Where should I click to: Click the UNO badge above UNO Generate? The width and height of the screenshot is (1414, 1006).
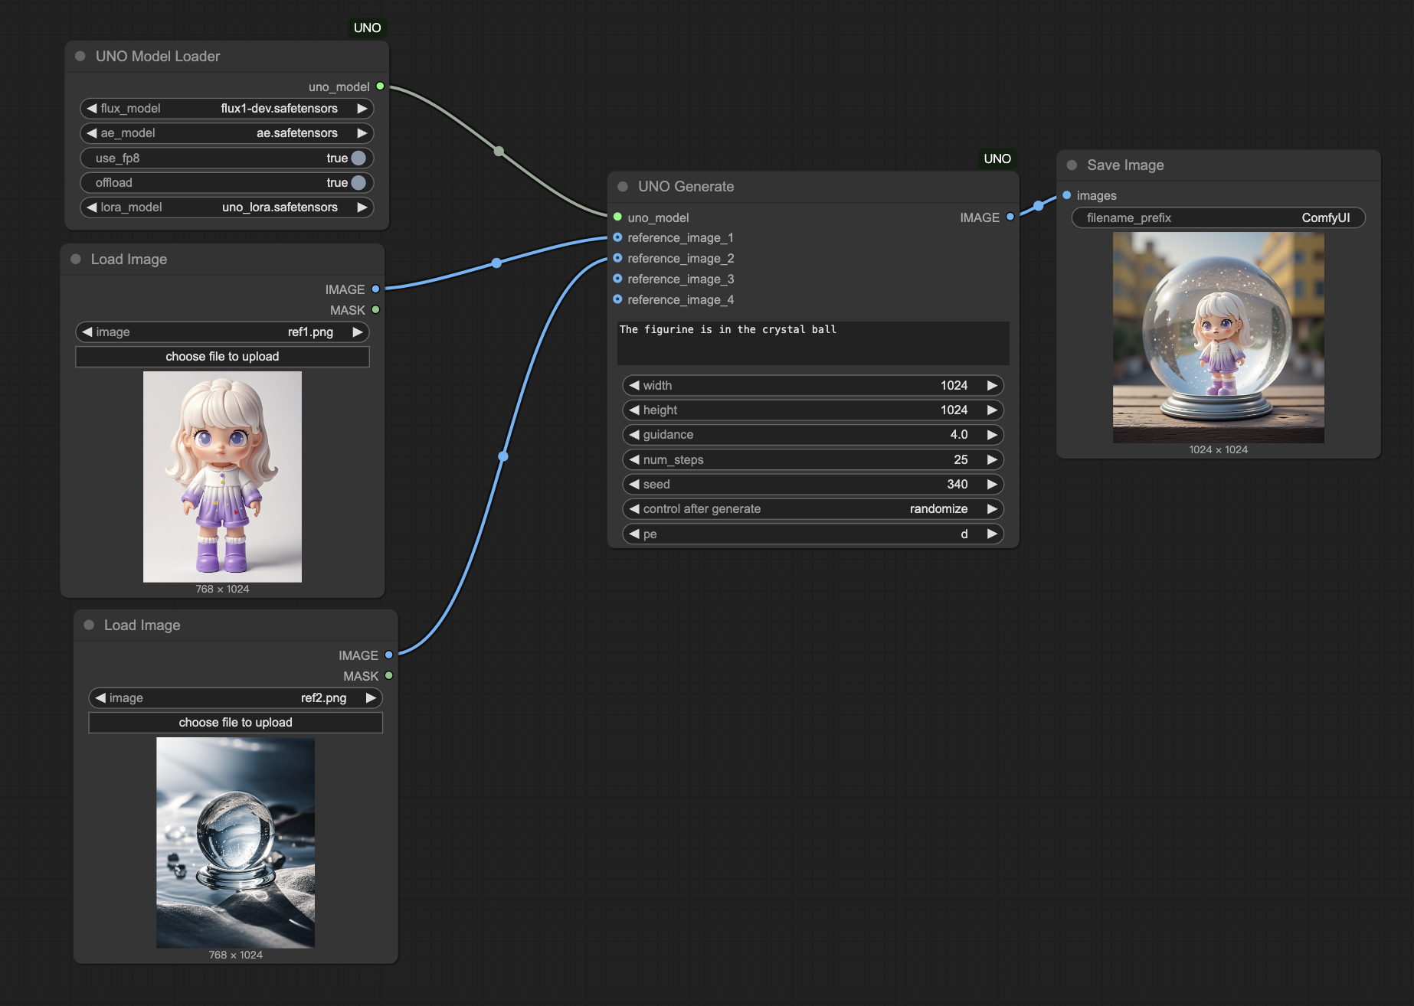pyautogui.click(x=997, y=158)
